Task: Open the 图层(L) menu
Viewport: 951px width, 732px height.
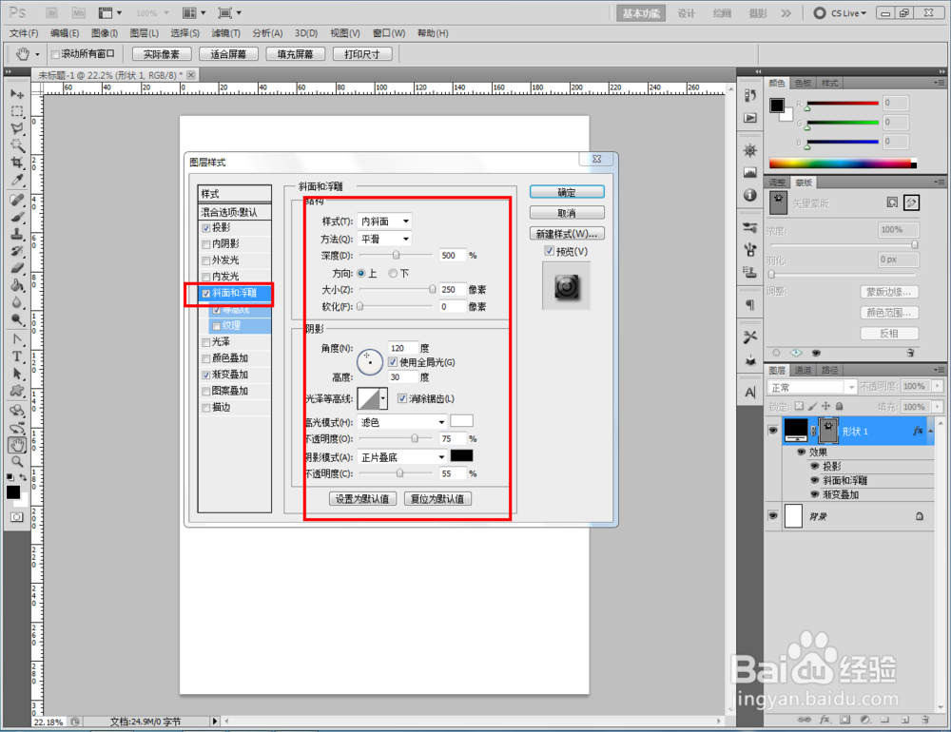Action: pos(145,33)
